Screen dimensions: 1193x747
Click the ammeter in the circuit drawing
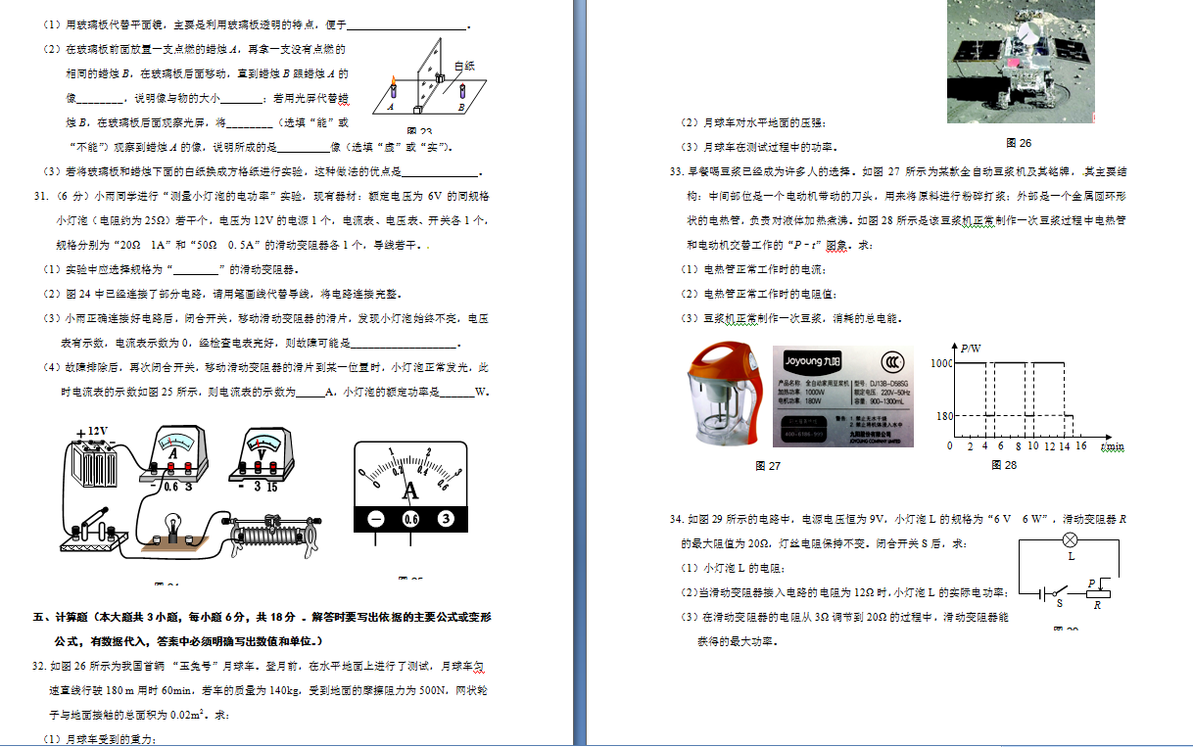coord(173,460)
